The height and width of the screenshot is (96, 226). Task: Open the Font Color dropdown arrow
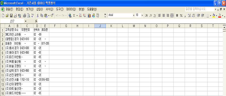pos(223,15)
